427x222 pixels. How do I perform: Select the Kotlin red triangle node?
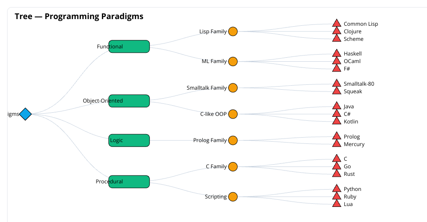[337, 122]
